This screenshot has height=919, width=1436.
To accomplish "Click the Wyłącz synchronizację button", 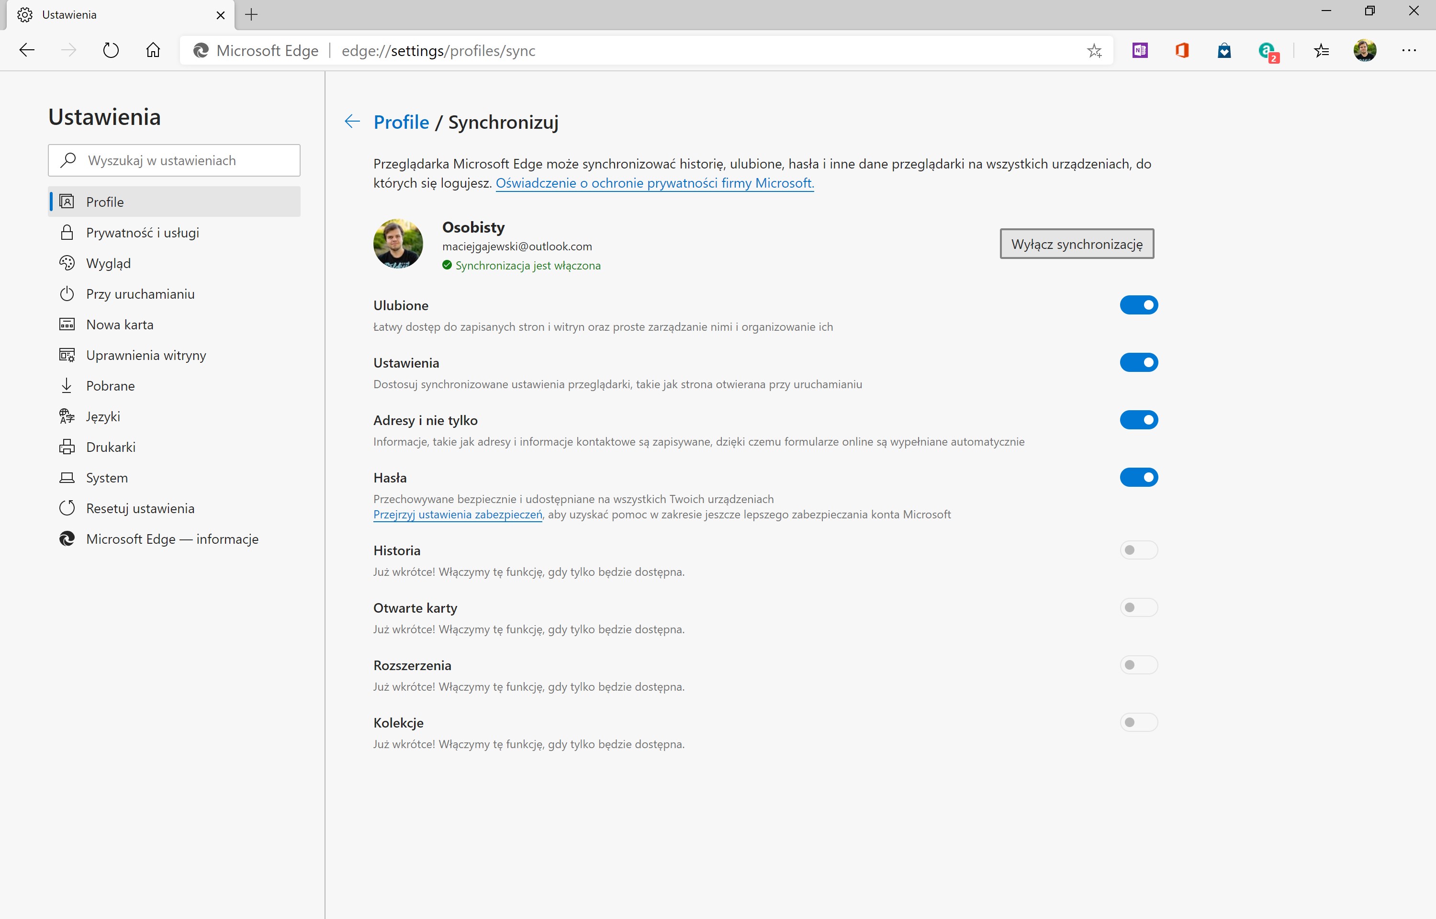I will pos(1077,244).
